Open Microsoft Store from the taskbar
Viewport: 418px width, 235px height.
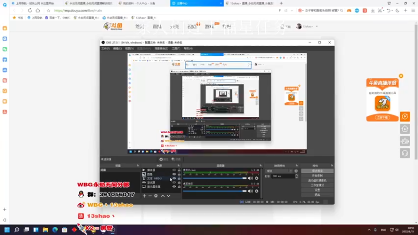[64, 230]
